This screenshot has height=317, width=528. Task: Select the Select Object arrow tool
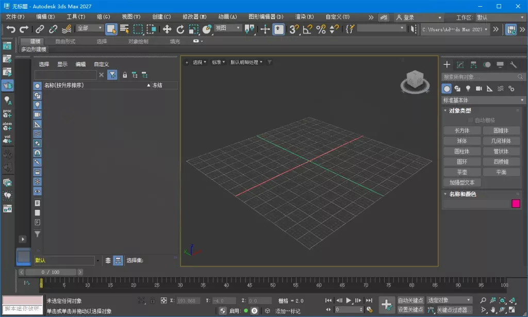pyautogui.click(x=111, y=29)
